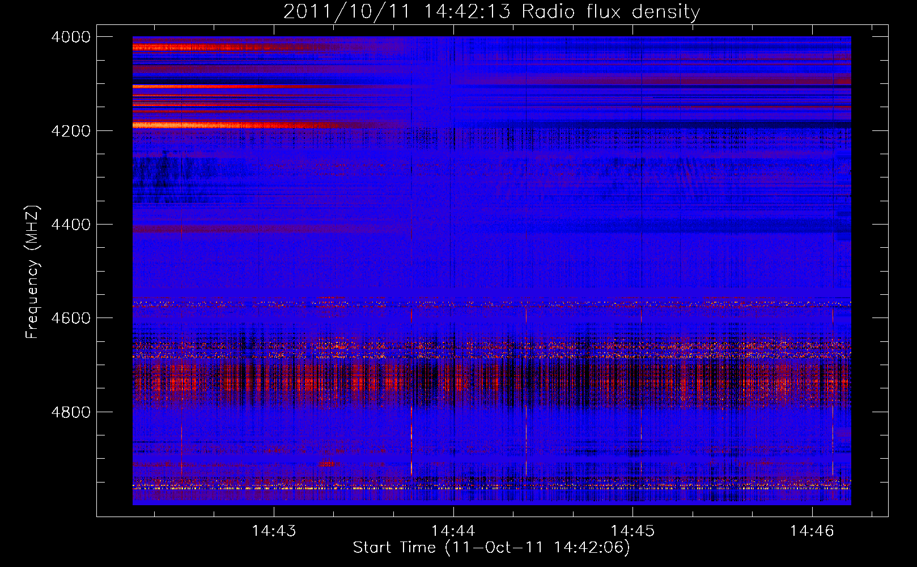
Task: Click the plot title '2011/10/11 14:42:13 Radio flux density'
Action: coord(491,11)
